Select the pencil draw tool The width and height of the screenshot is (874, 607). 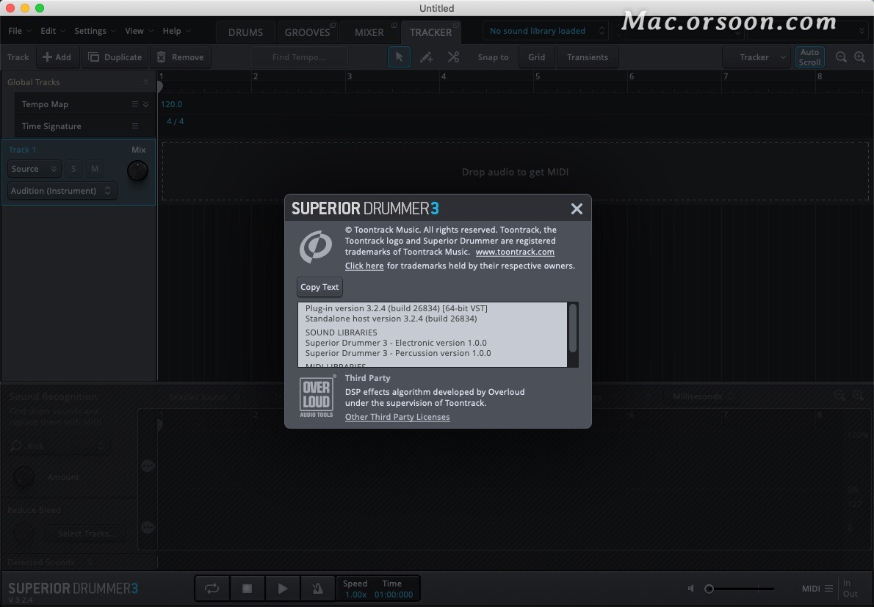click(427, 57)
